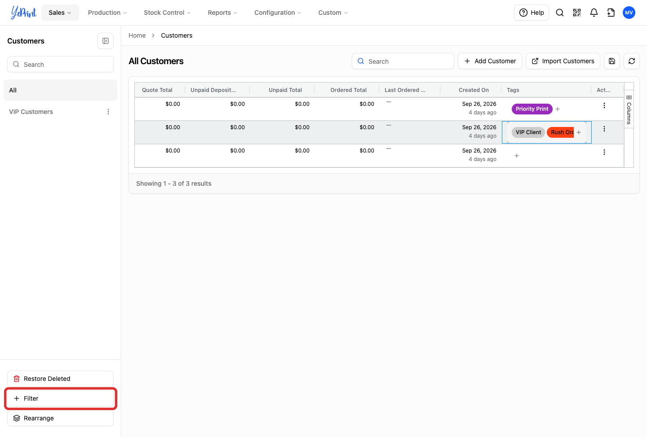This screenshot has width=647, height=437.
Task: Go to Home breadcrumb
Action: (x=137, y=35)
